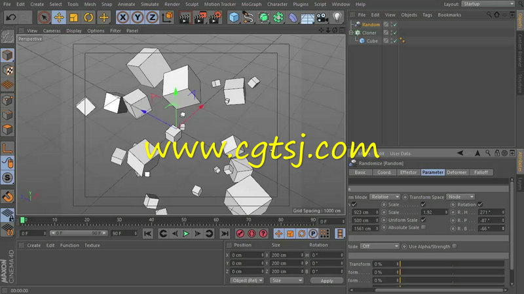Toggle Z axis lock
The image size is (524, 294).
click(x=152, y=18)
